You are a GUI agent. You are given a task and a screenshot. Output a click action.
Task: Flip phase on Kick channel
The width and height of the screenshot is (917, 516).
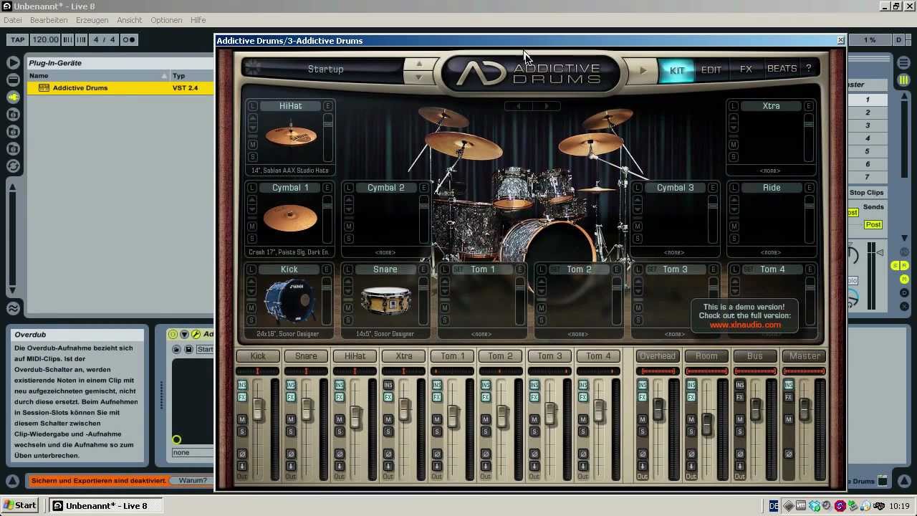[242, 454]
